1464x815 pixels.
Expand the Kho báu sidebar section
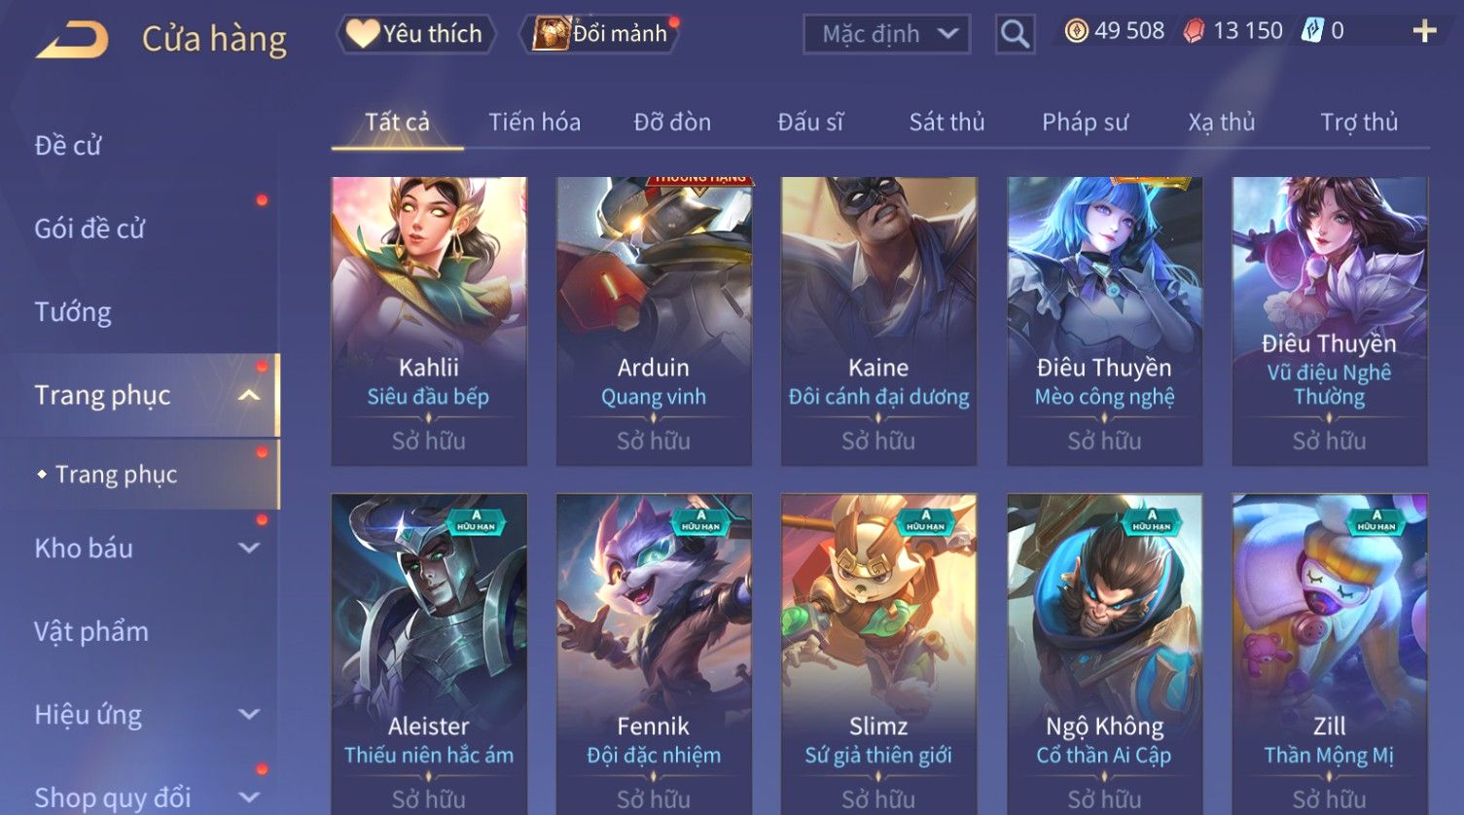(249, 549)
